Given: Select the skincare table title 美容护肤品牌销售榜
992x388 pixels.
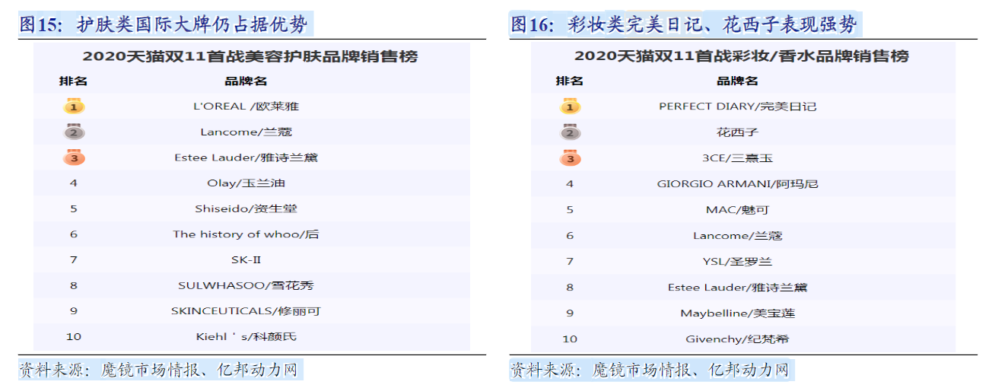Looking at the screenshot, I should [x=250, y=56].
